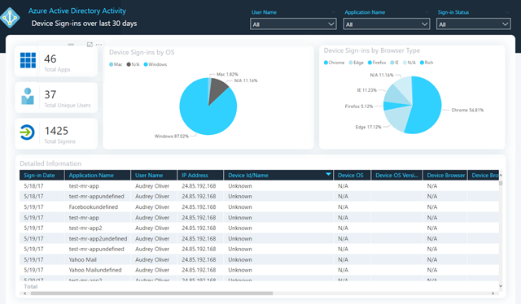Click the table scroll right arrow
Viewport: 521px width, 304px height.
(x=493, y=293)
